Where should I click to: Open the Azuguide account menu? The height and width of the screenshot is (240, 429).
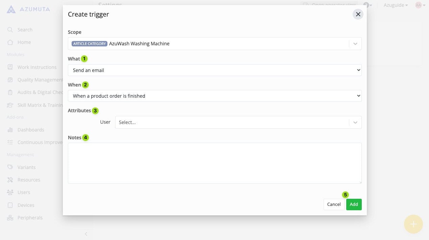pos(396,5)
